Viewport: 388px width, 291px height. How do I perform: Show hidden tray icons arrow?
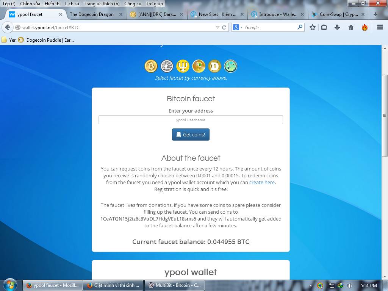[x=311, y=286]
